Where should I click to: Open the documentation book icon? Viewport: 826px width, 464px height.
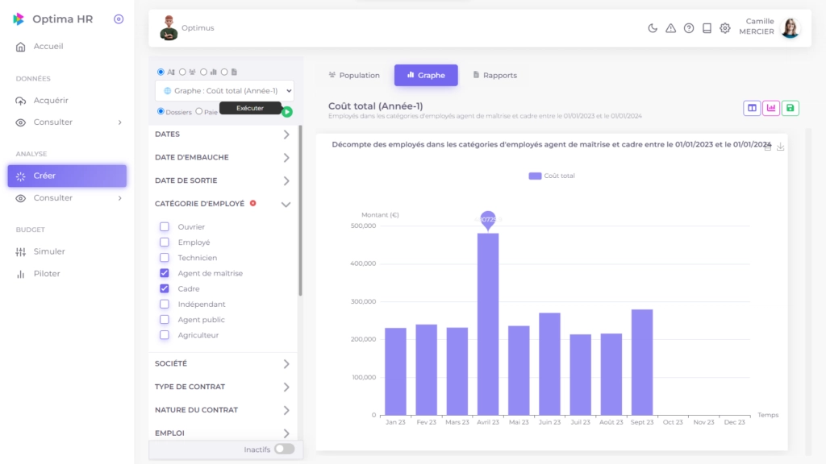(707, 28)
